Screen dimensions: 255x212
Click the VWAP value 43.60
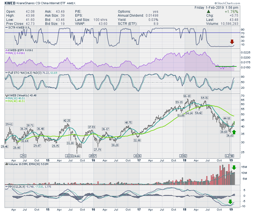(103, 24)
